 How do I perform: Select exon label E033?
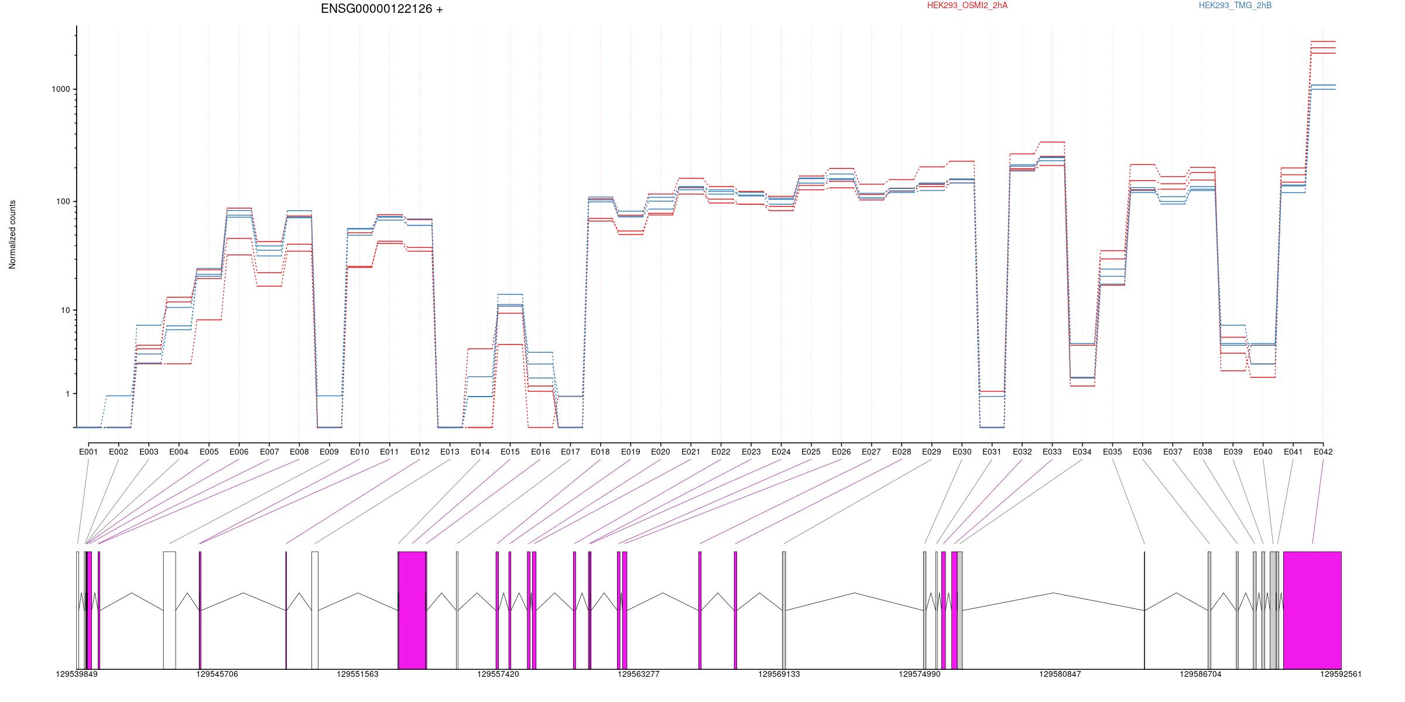point(1052,452)
